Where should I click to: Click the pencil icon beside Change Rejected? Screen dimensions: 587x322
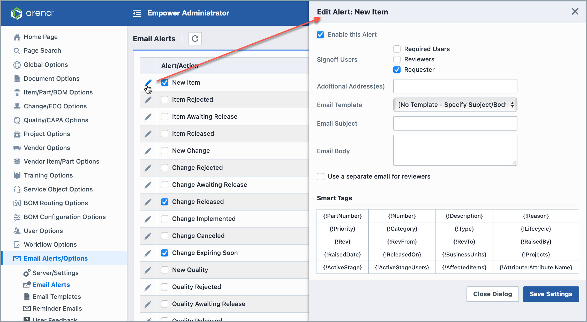click(x=148, y=168)
